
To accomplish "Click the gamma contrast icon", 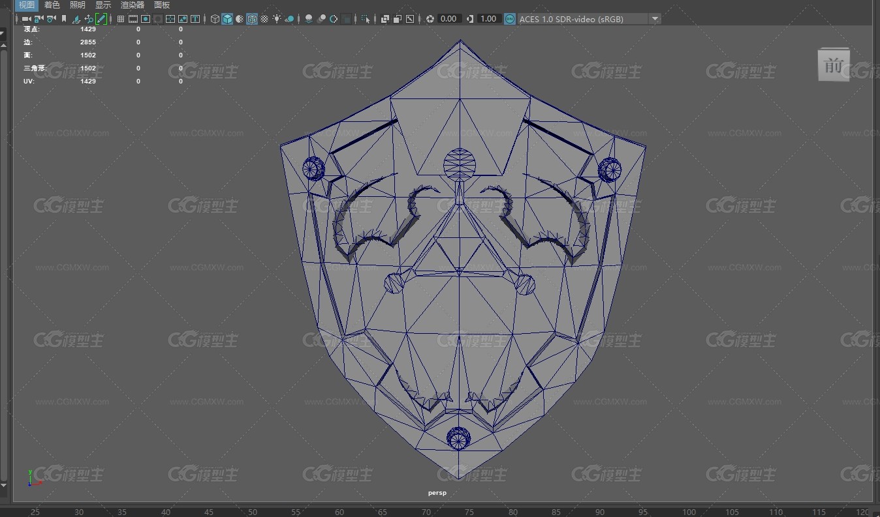I will click(x=470, y=19).
